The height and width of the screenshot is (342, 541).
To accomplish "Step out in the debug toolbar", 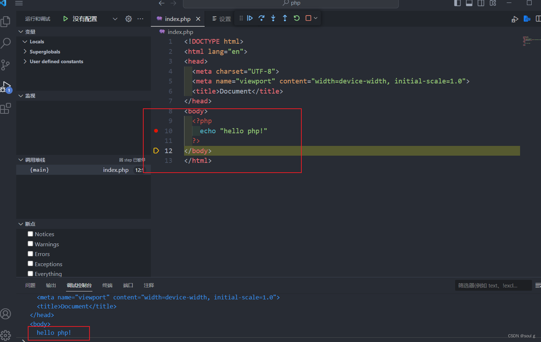I will 285,18.
